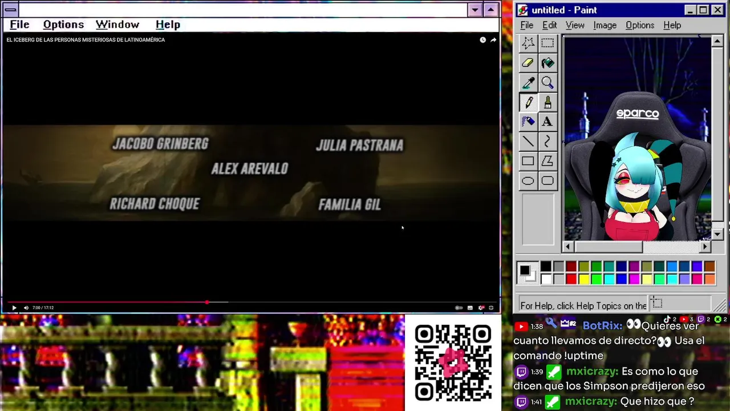The width and height of the screenshot is (730, 411).
Task: Pick the Airbrush spray can tool
Action: (528, 122)
